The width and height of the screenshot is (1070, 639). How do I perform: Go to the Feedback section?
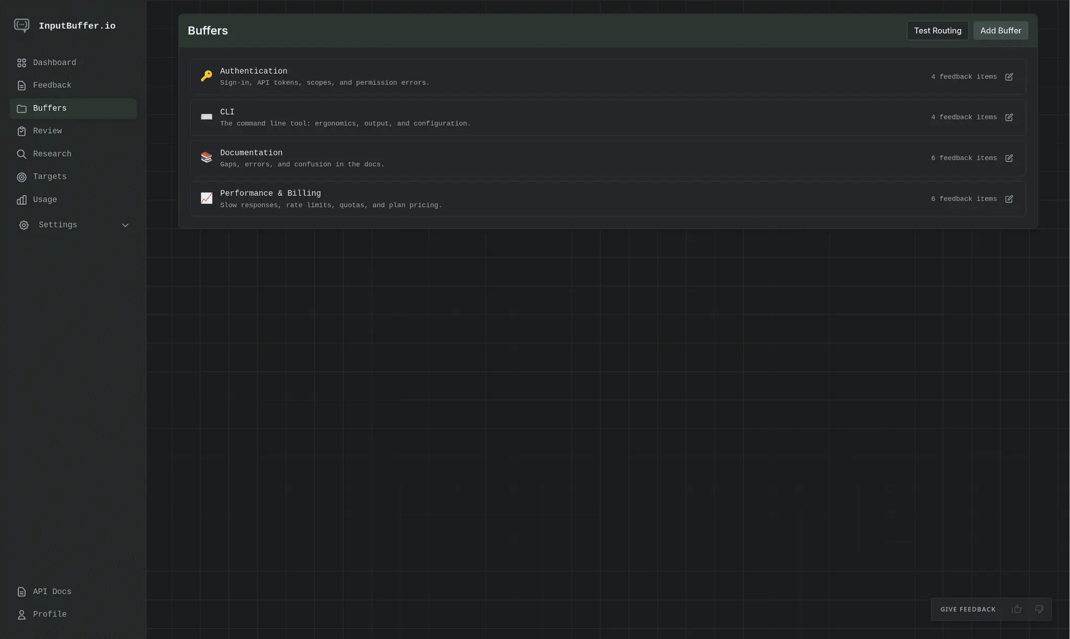[73, 86]
